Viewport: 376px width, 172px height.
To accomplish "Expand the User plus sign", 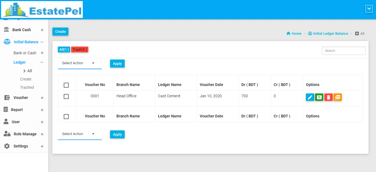I will 42,122.
